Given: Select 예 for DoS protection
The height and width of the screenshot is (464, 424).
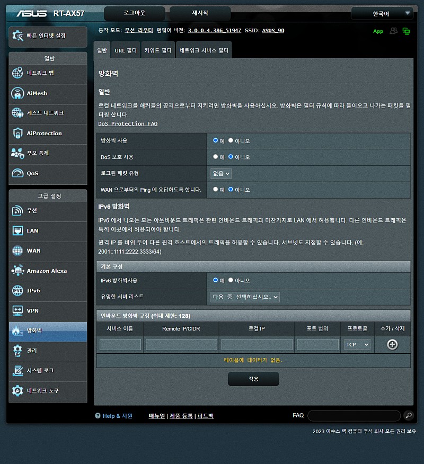Looking at the screenshot, I should [216, 157].
